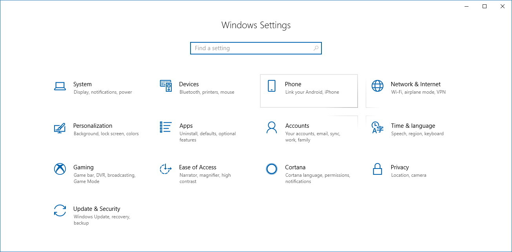This screenshot has height=252, width=512.
Task: Click the Cortana circle icon
Action: [271, 169]
